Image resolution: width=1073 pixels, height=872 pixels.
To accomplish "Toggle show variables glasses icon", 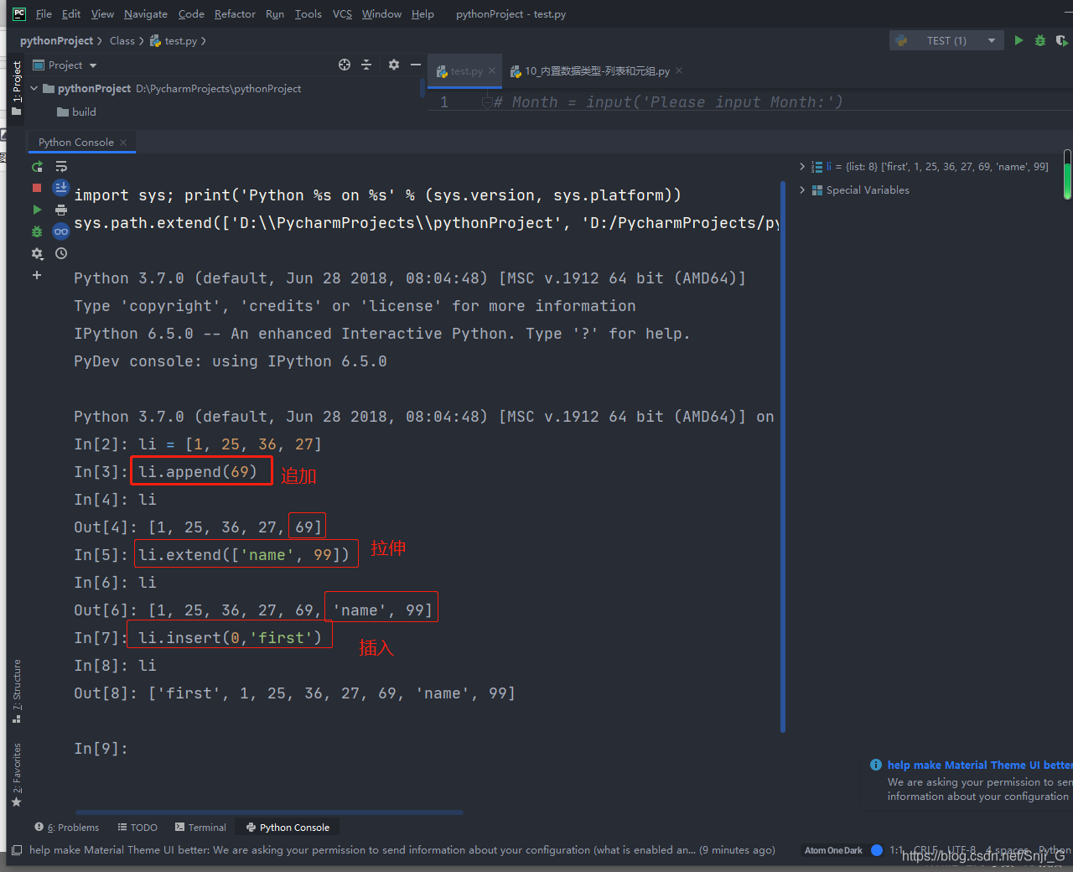I will pos(61,231).
